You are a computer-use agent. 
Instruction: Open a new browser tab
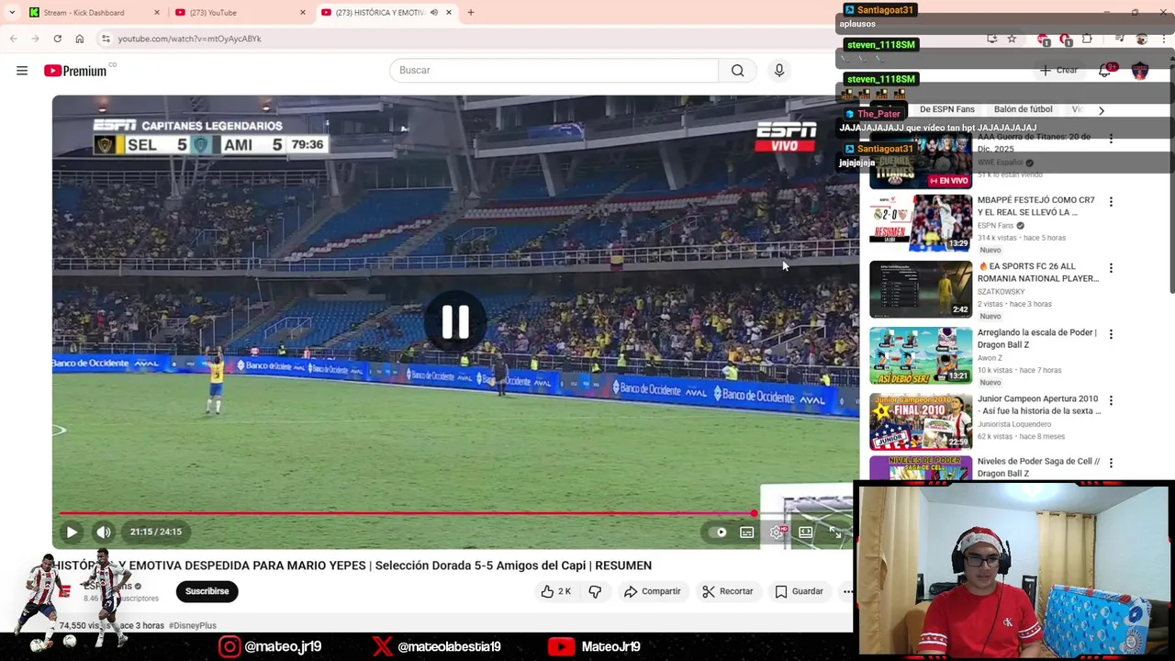[471, 13]
